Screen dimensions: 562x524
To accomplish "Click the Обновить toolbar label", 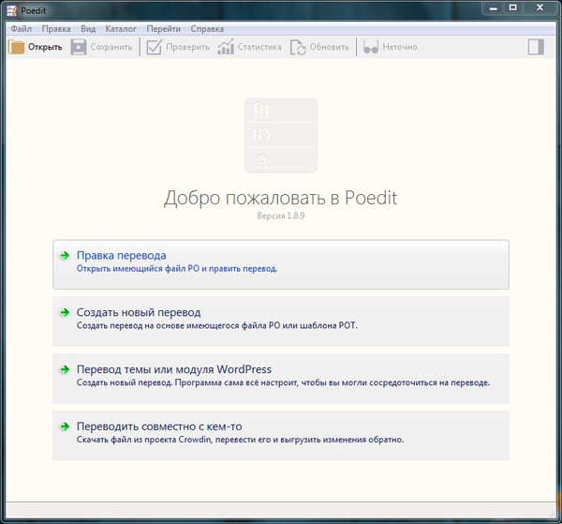I will click(330, 47).
